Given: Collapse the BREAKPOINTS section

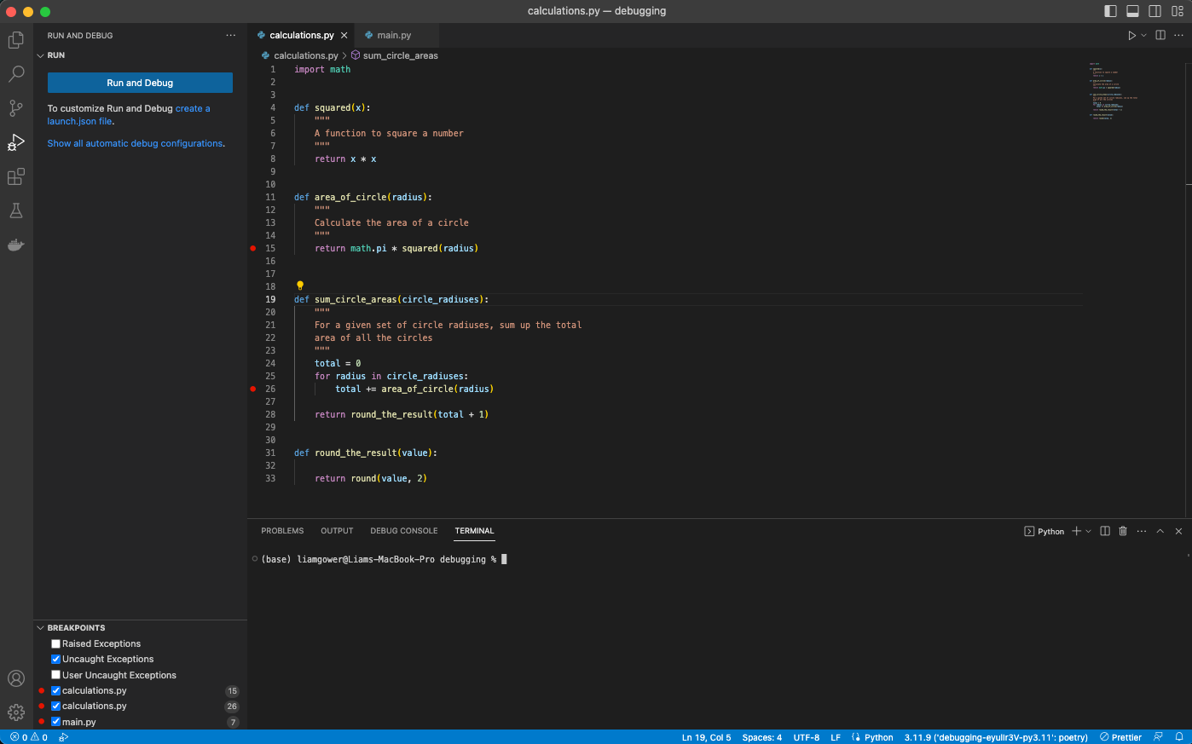Looking at the screenshot, I should click(x=40, y=627).
